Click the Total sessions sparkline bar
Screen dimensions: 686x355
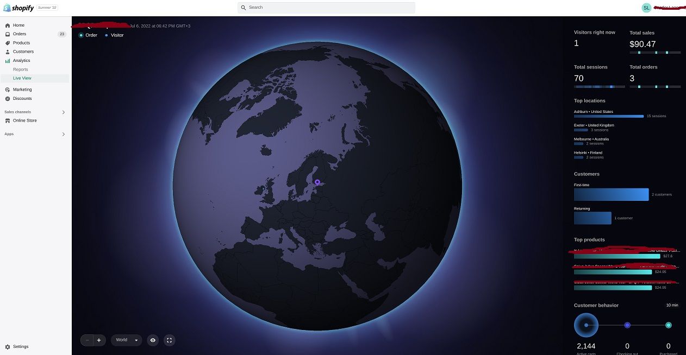click(x=600, y=87)
